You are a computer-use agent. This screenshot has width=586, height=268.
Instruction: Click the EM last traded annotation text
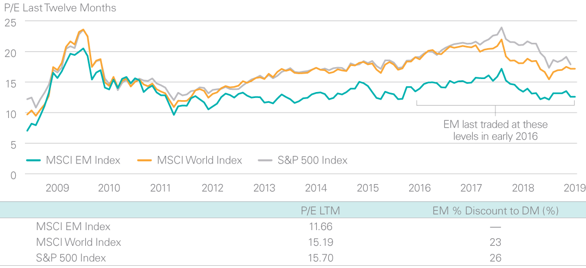(495, 130)
